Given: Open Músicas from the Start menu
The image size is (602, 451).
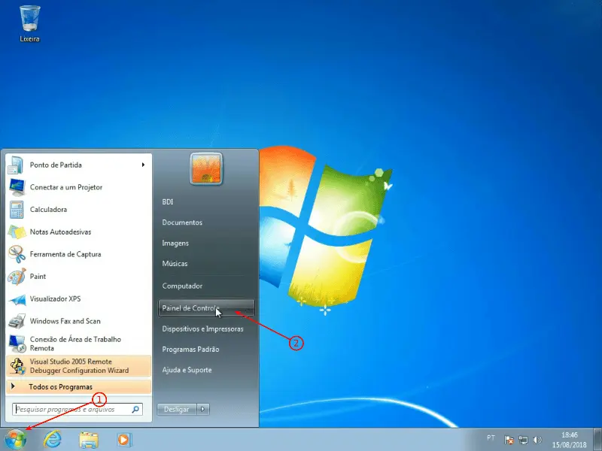Looking at the screenshot, I should pos(175,264).
